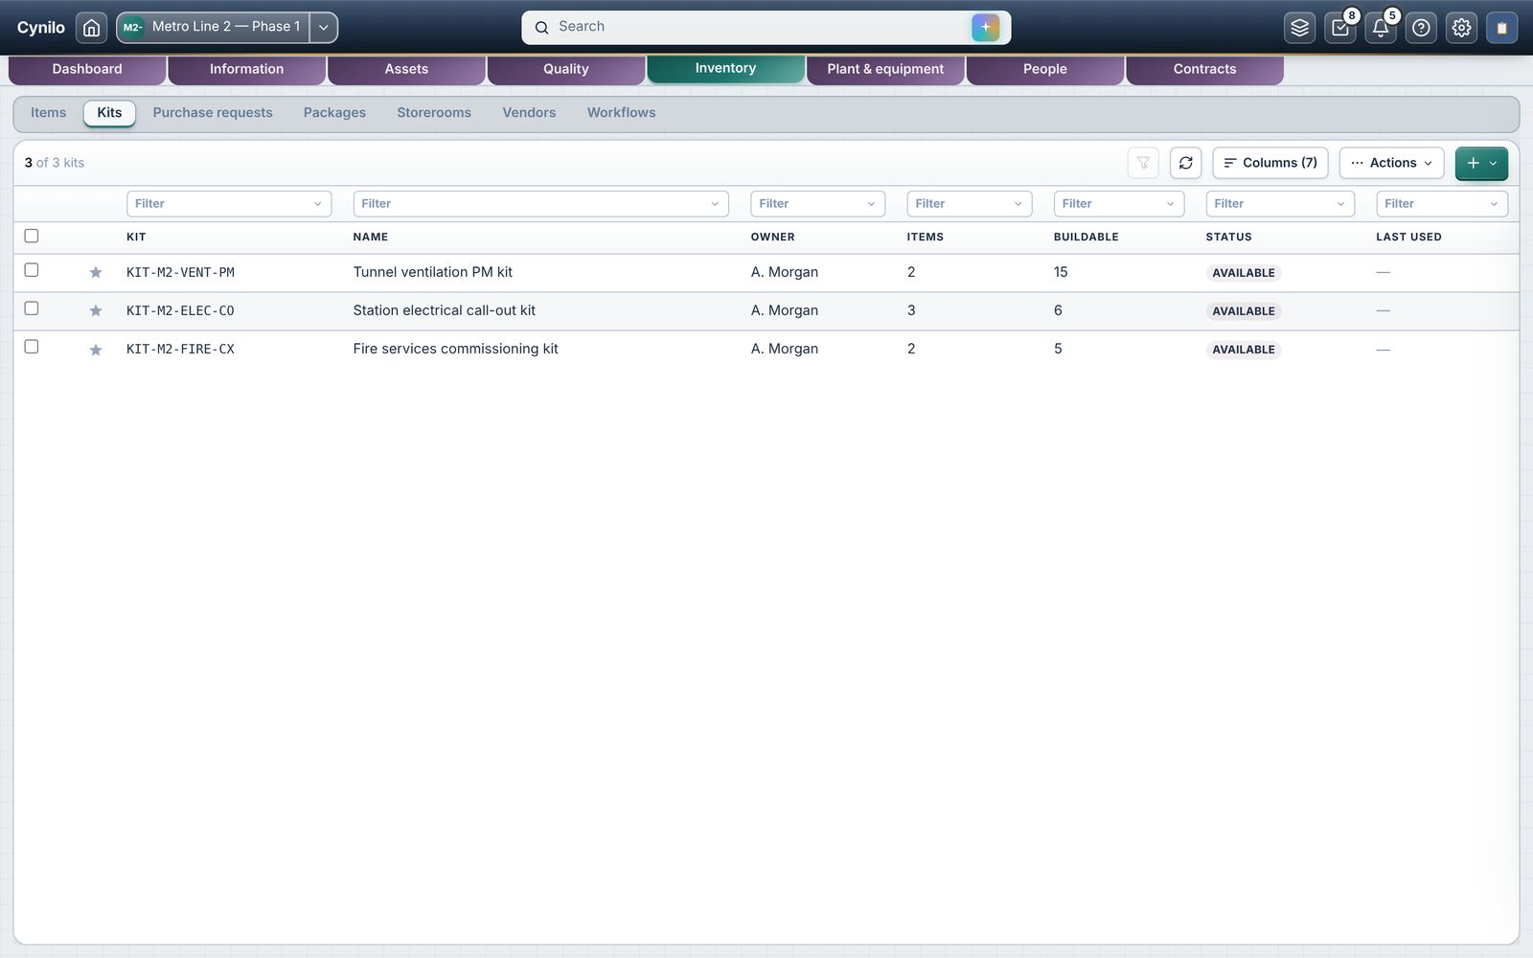Star the KIT-M2-ELEC-CO row

[96, 311]
